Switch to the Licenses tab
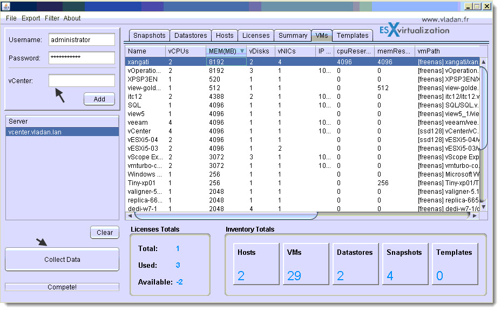This screenshot has height=311, width=501. tap(256, 36)
